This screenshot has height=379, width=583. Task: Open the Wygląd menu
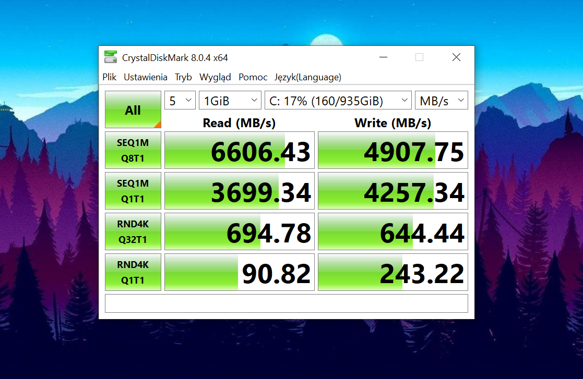point(215,77)
